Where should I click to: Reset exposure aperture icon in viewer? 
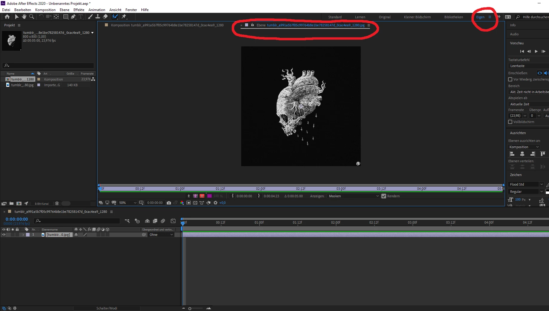point(215,203)
